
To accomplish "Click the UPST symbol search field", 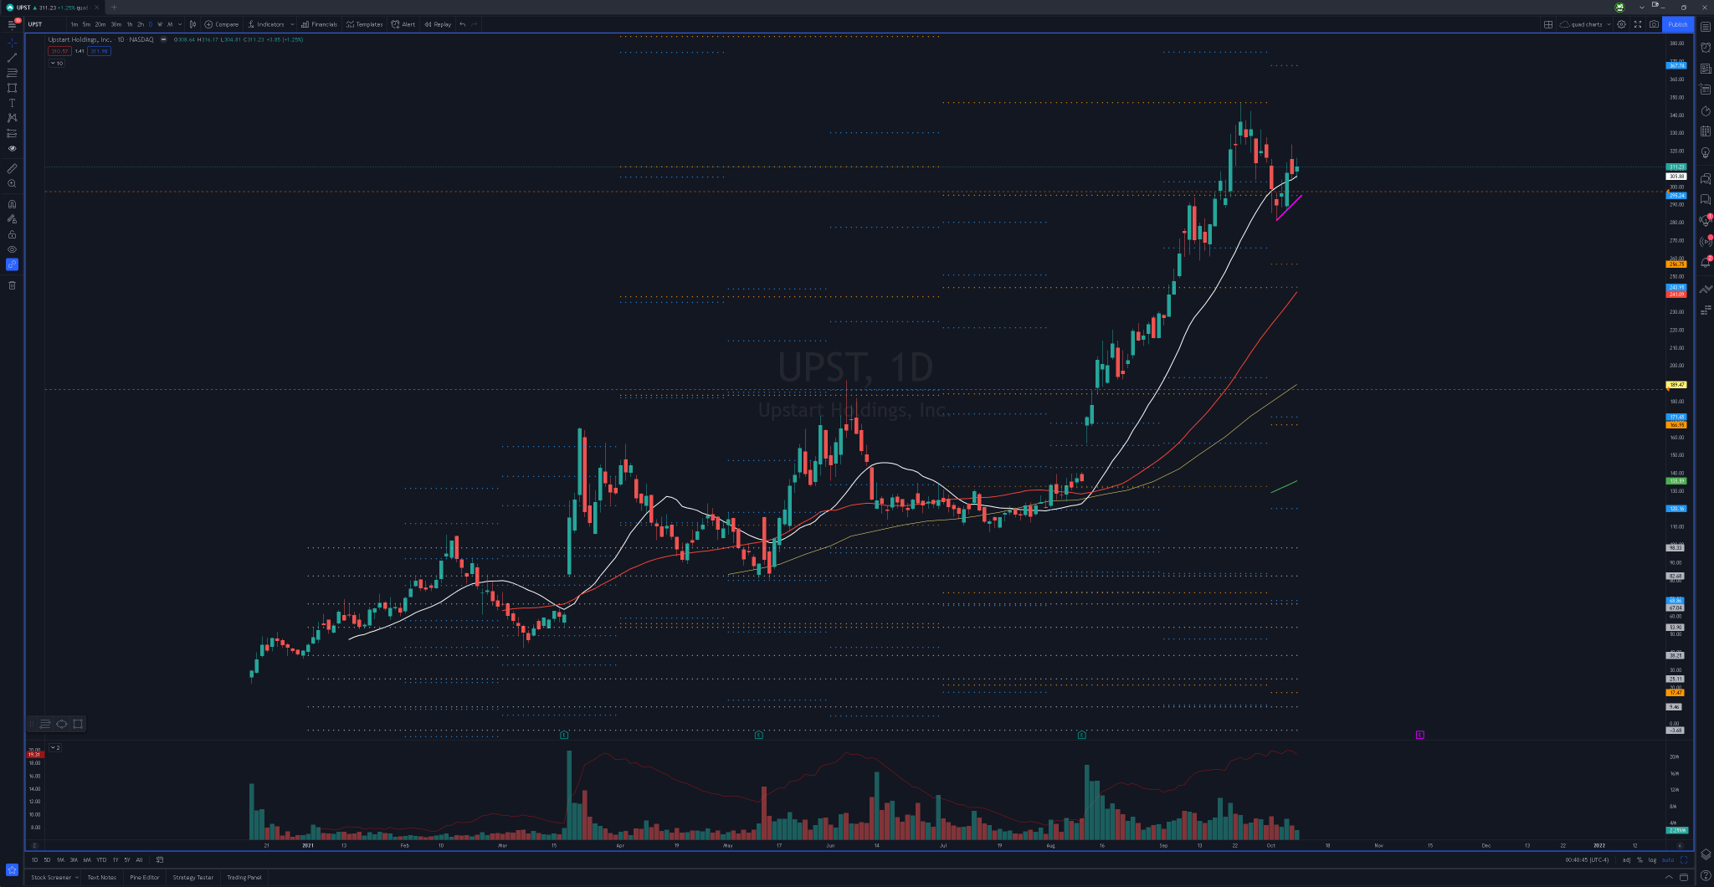I will tap(45, 24).
